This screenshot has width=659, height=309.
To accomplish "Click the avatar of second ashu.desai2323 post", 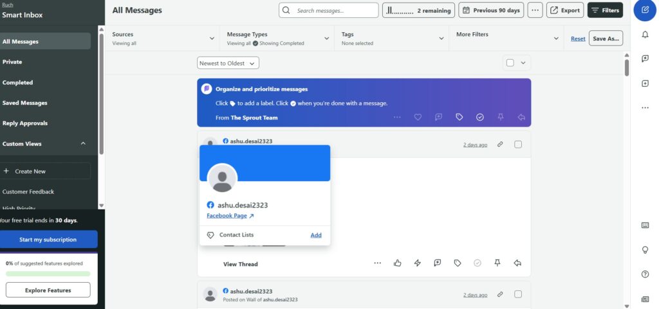I will pos(210,294).
